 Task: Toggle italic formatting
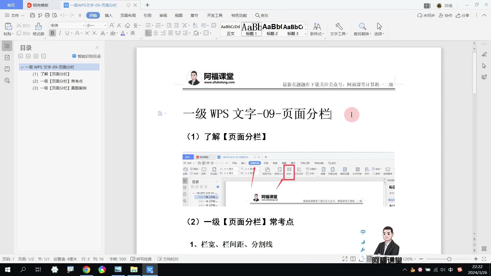[60, 33]
